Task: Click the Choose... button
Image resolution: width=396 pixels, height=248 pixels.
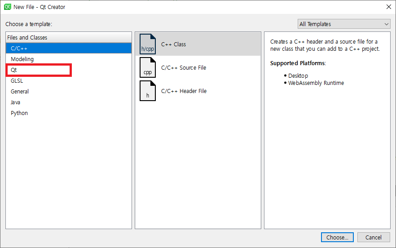Action: [337, 237]
